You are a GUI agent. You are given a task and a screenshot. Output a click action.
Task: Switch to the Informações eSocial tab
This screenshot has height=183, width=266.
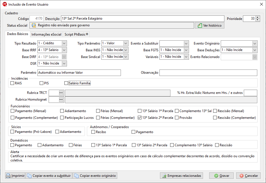click(46, 34)
